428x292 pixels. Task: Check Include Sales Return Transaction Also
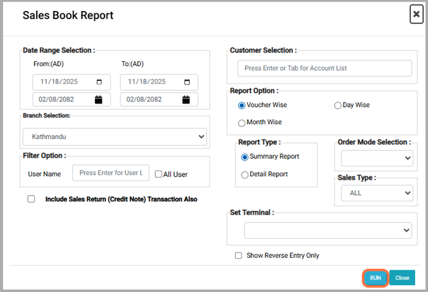pyautogui.click(x=31, y=199)
